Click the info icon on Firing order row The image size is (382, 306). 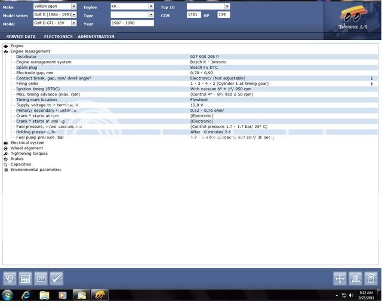(x=372, y=84)
